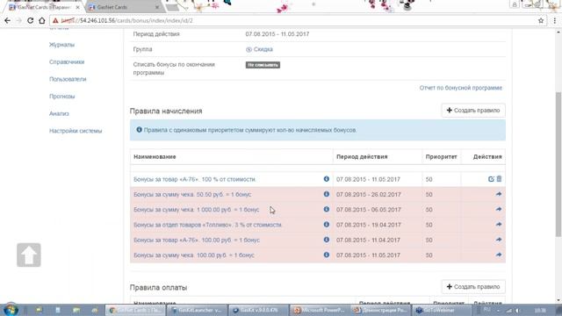Open Анализ in the sidebar
Screen dimensions: 562x316
tap(59, 113)
